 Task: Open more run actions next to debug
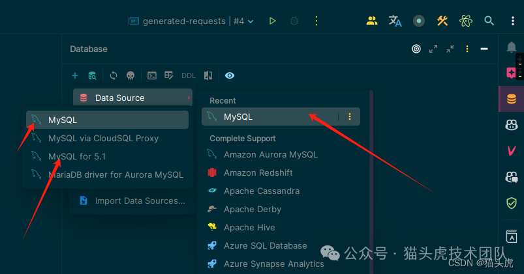pyautogui.click(x=316, y=21)
